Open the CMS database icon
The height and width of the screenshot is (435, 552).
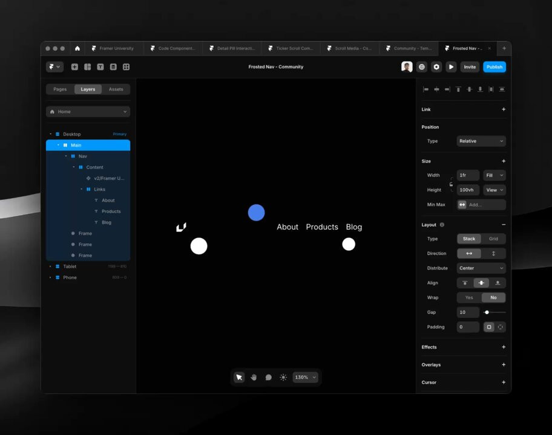click(113, 67)
